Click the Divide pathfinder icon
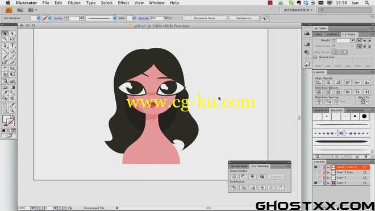Screen dimensions: 375x211 (234, 188)
